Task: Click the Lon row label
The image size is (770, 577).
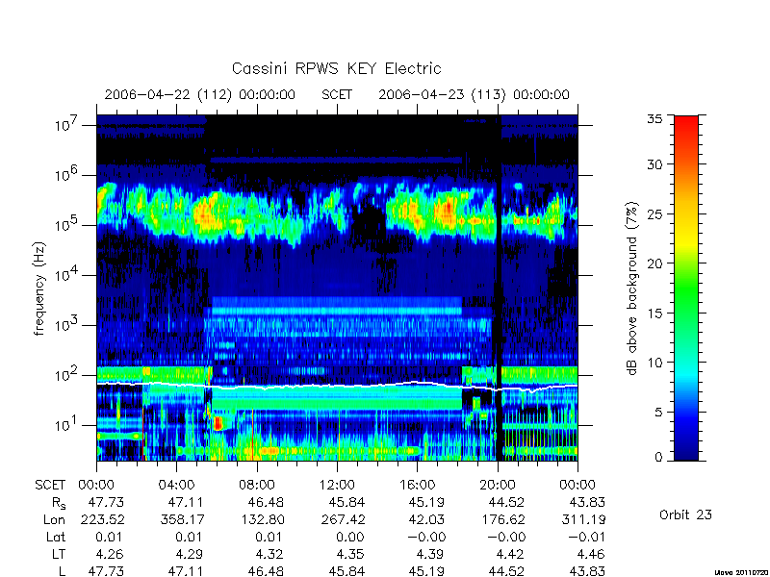Action: (55, 519)
